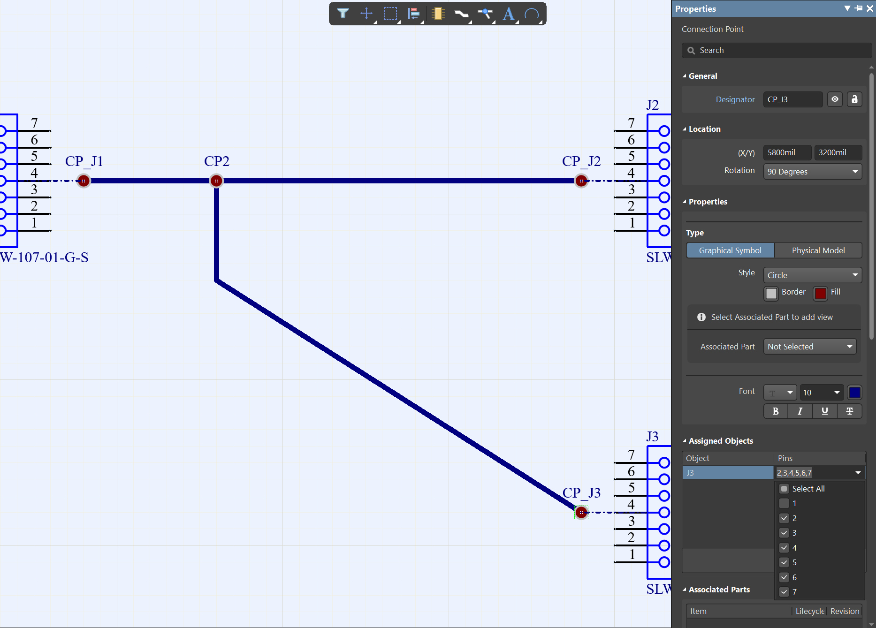Click the place text string tool
The height and width of the screenshot is (628, 876).
click(508, 14)
